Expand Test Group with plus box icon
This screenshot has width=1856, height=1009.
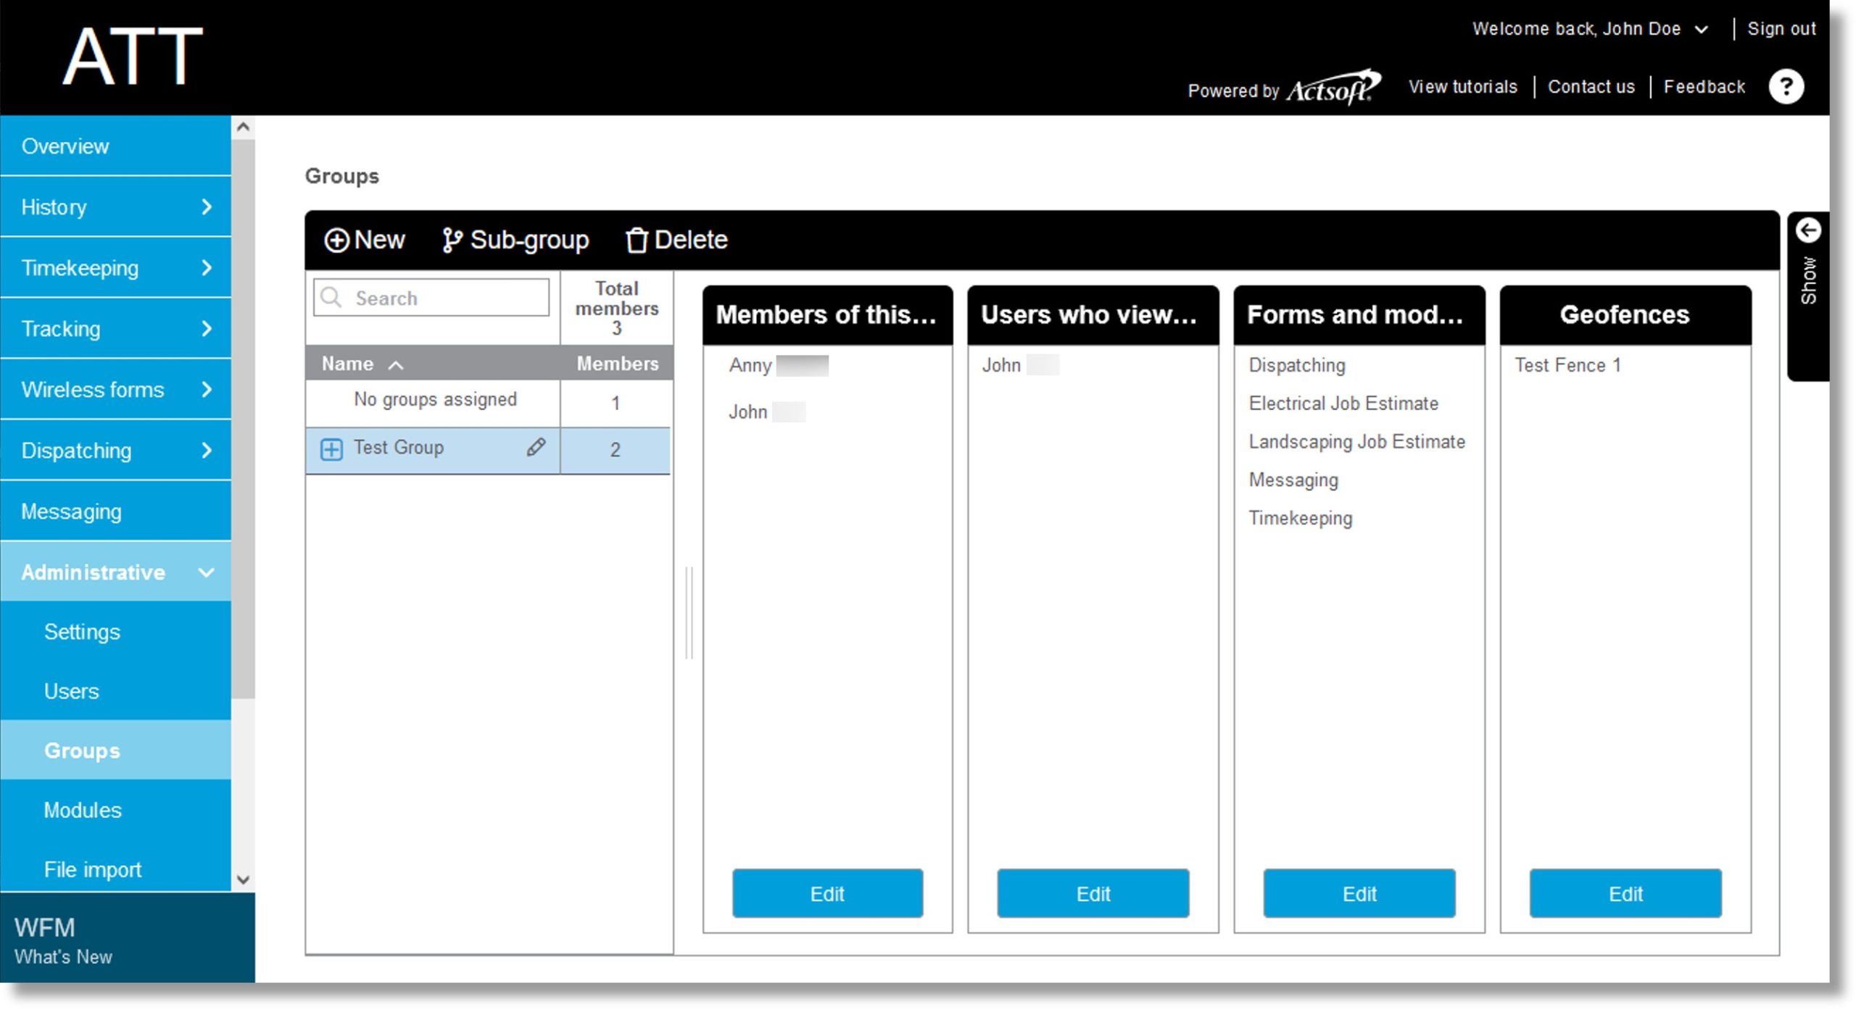(331, 449)
